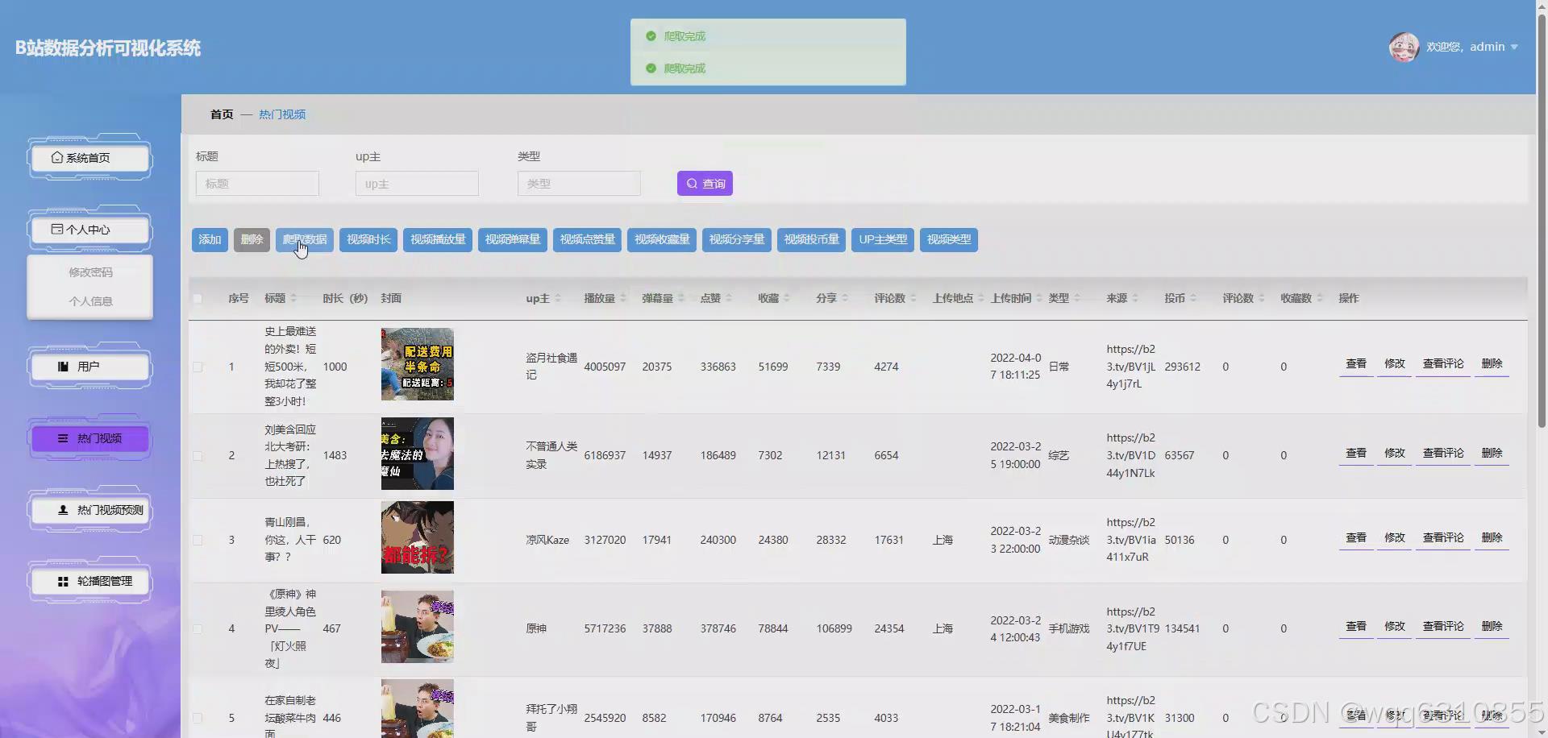Viewport: 1548px width, 738px height.
Task: Sort the table using 播放量 sort arrows
Action: (x=623, y=299)
